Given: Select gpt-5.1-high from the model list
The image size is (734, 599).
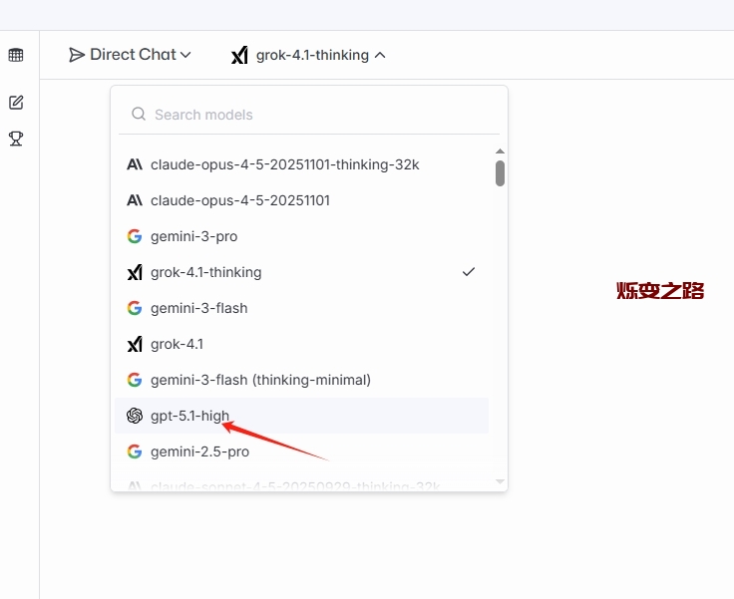Looking at the screenshot, I should [x=189, y=416].
